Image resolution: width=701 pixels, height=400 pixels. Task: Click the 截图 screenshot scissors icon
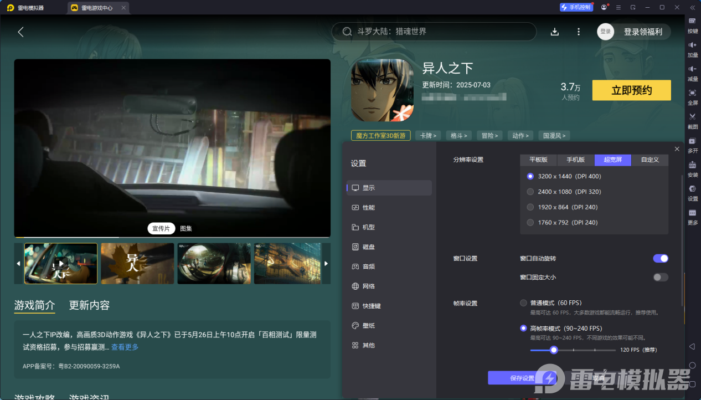[692, 116]
